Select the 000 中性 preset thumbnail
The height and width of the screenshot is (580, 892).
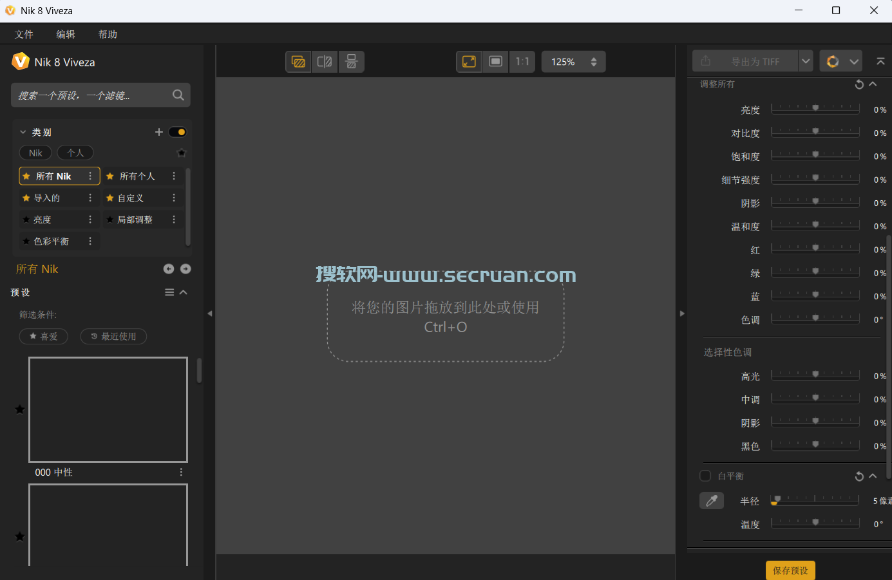(108, 409)
